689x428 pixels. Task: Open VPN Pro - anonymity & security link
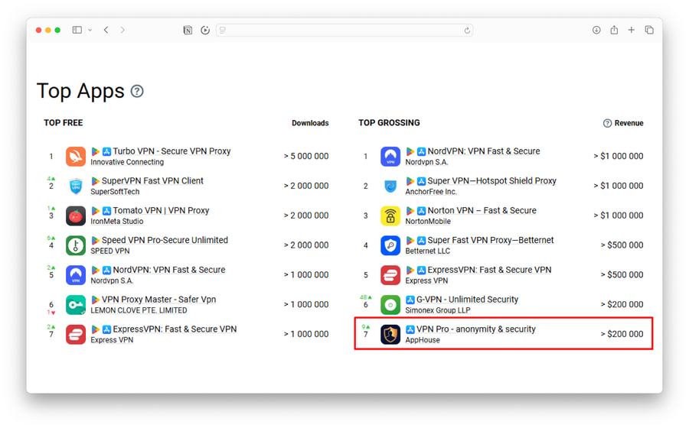(476, 329)
